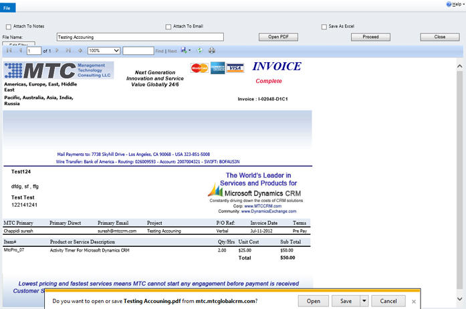Click the previous page arrow icon

point(20,50)
